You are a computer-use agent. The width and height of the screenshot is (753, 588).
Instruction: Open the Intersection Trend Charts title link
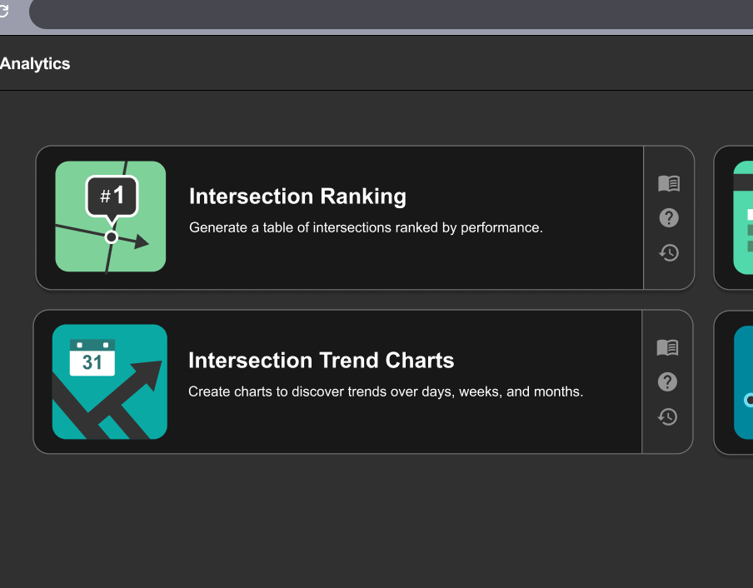(x=321, y=361)
